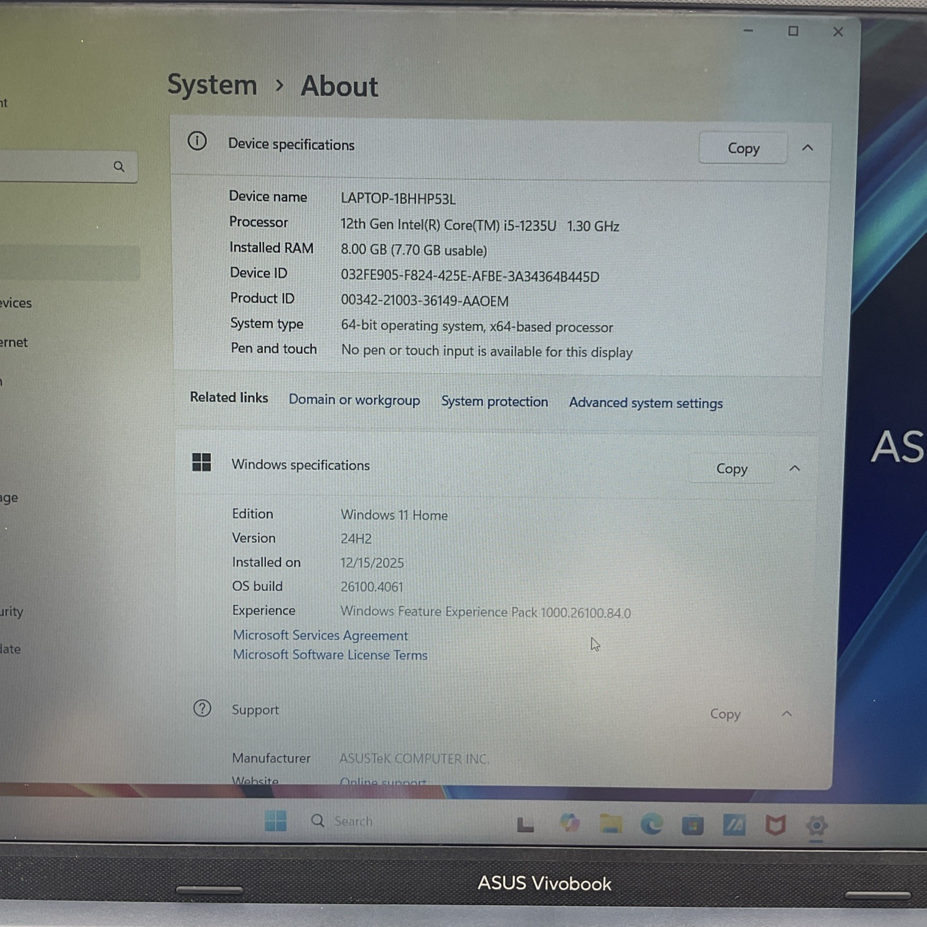Image resolution: width=927 pixels, height=927 pixels.
Task: Click the Settings gear taskbar icon
Action: (x=816, y=826)
